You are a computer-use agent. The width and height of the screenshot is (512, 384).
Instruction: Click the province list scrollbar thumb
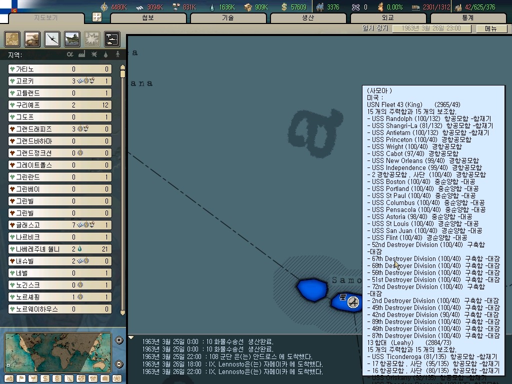(x=123, y=74)
